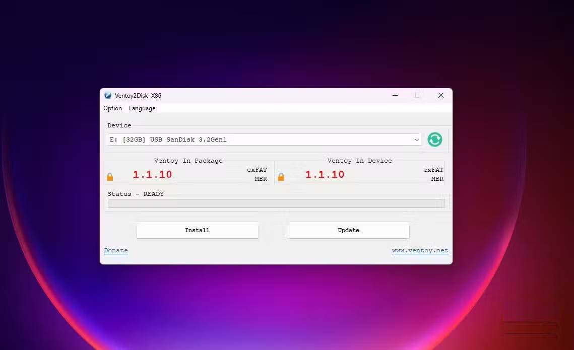Viewport: 574px width, 350px height.
Task: Click the Install button
Action: coord(198,230)
